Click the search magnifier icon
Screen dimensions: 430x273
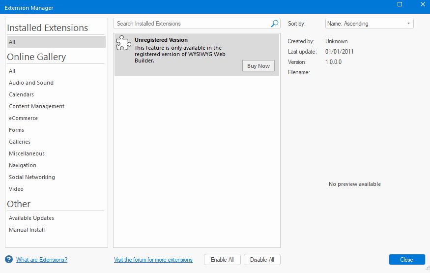[275, 24]
